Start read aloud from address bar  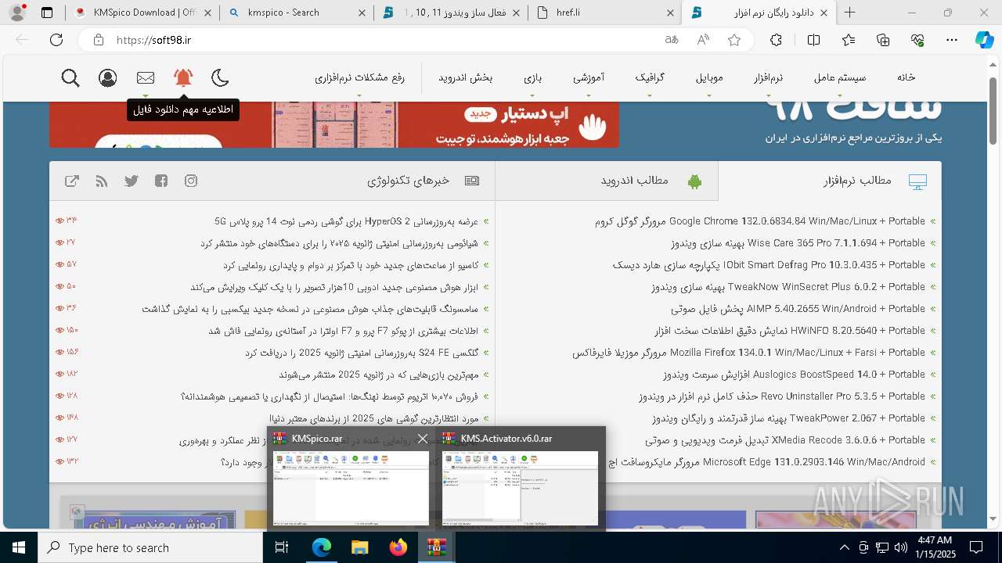pos(703,40)
